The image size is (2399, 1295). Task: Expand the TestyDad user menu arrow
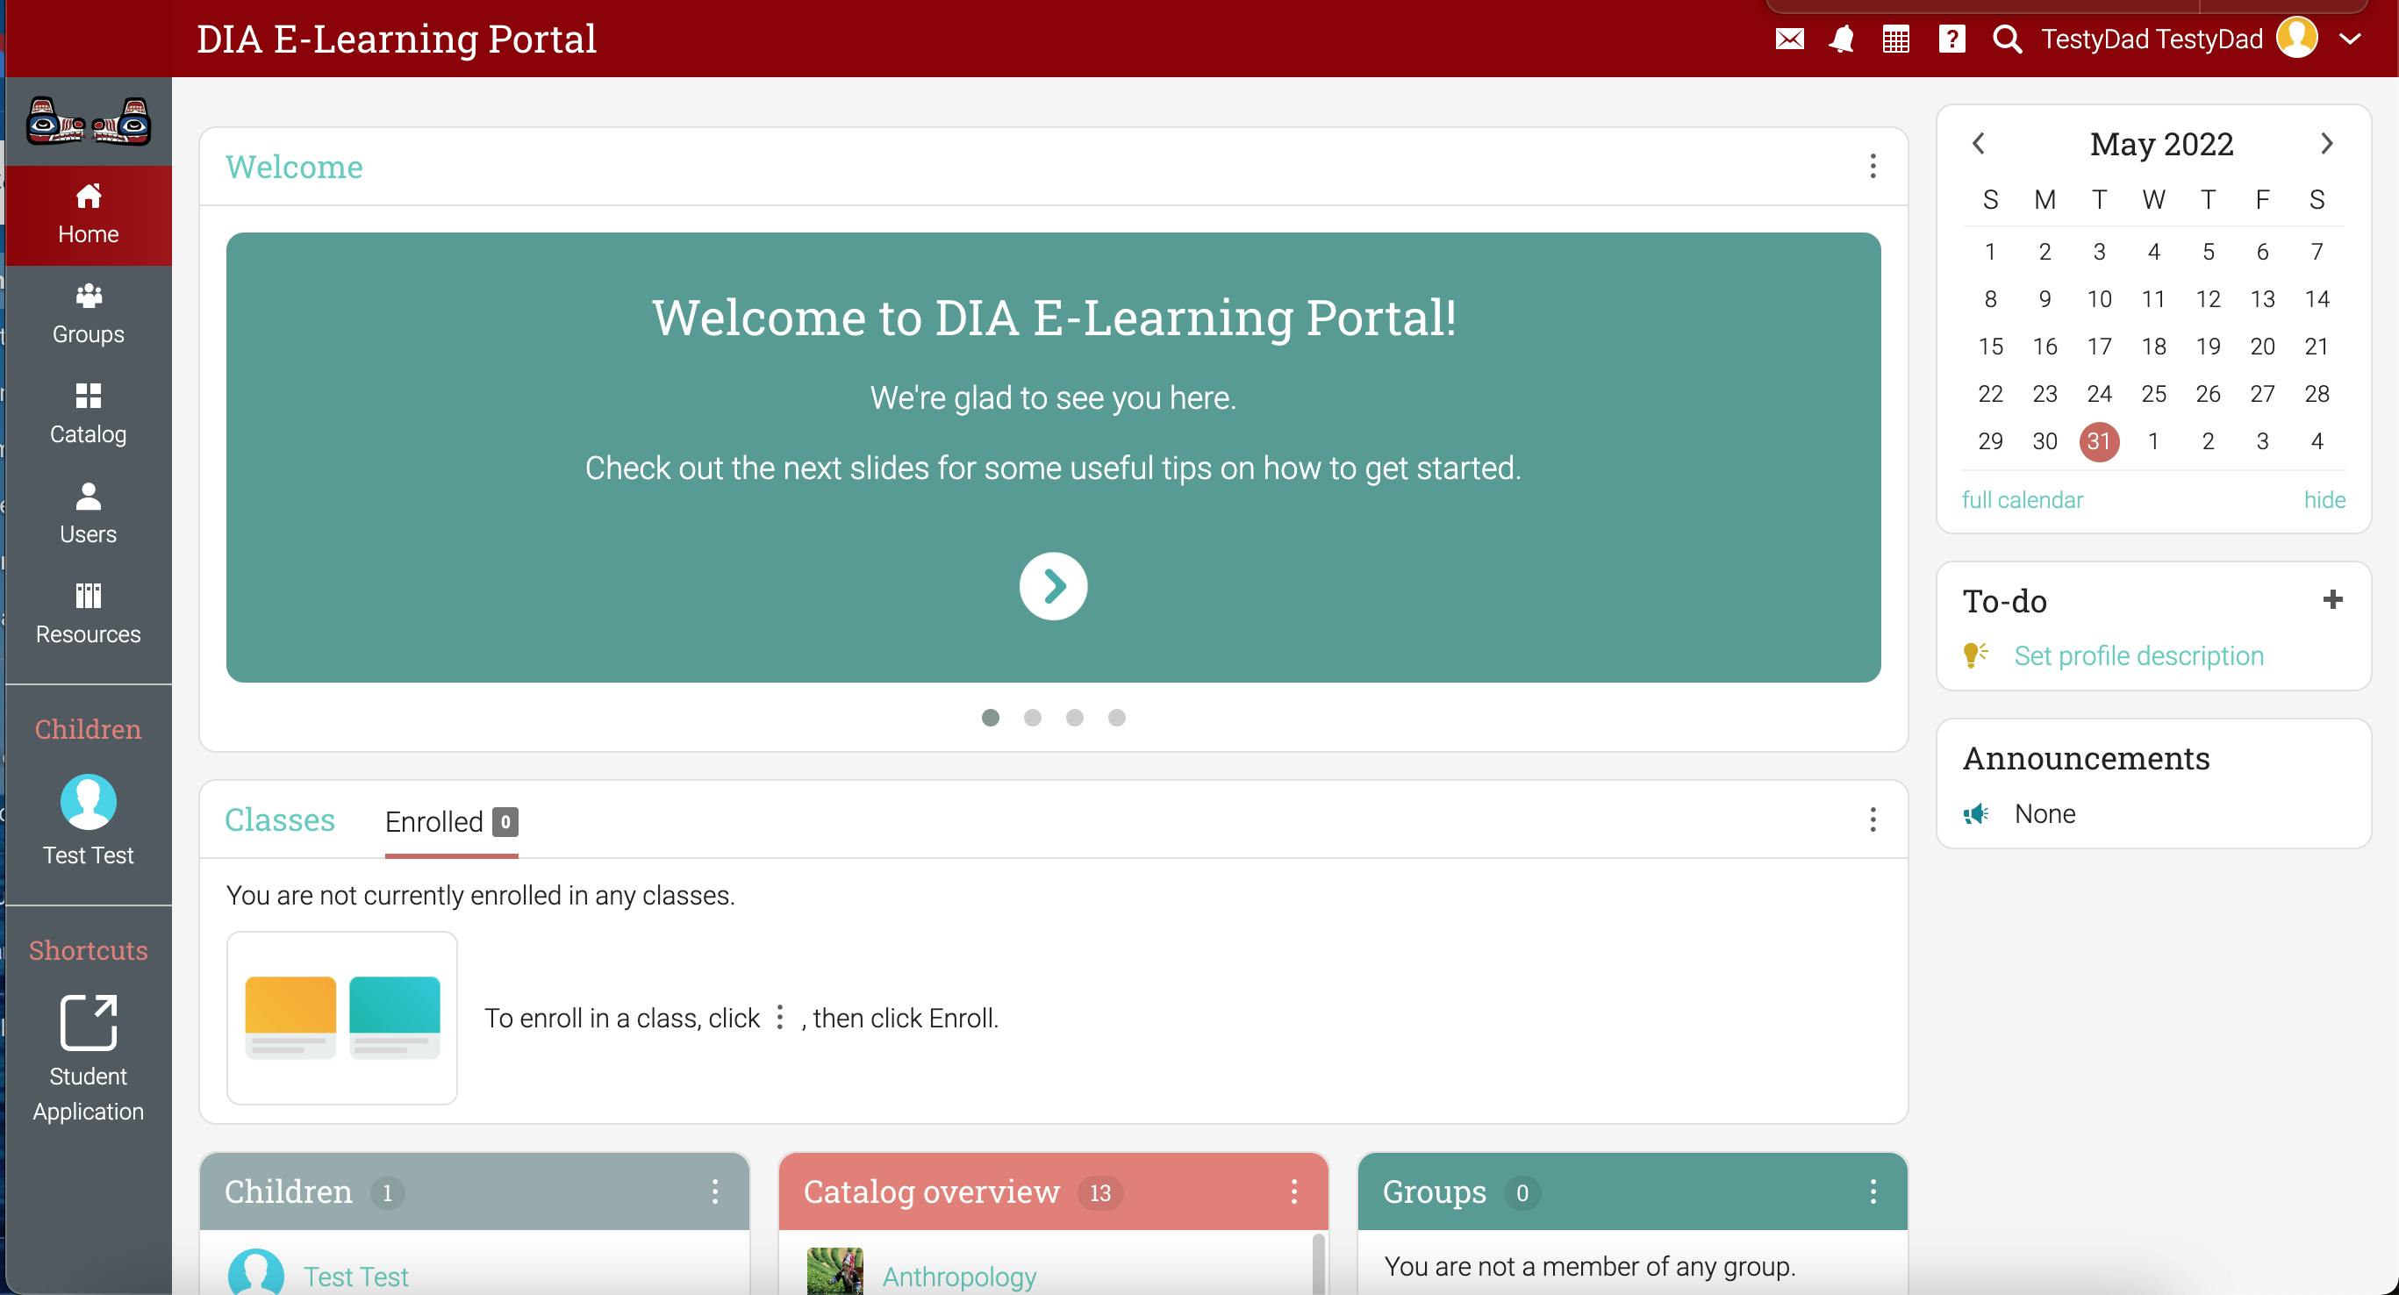coord(2350,39)
